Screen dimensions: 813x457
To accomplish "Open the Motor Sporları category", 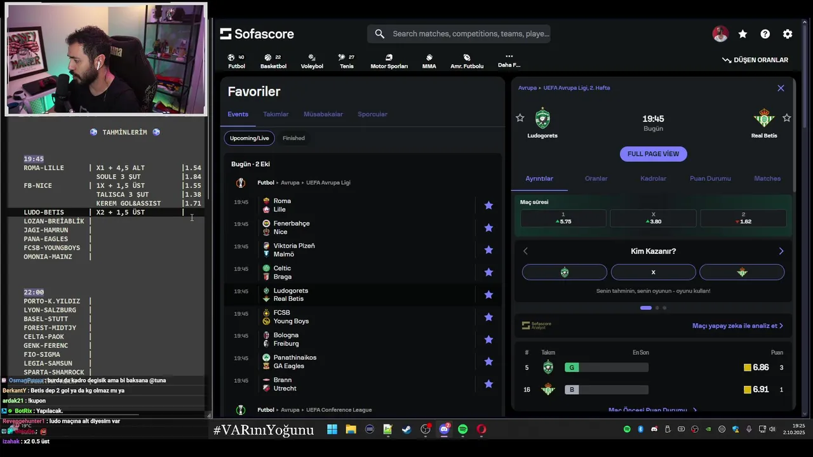I will click(x=389, y=61).
